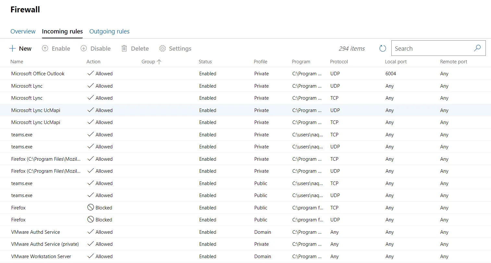This screenshot has height=263, width=491.
Task: Click the Firewall page heading
Action: [x=25, y=9]
